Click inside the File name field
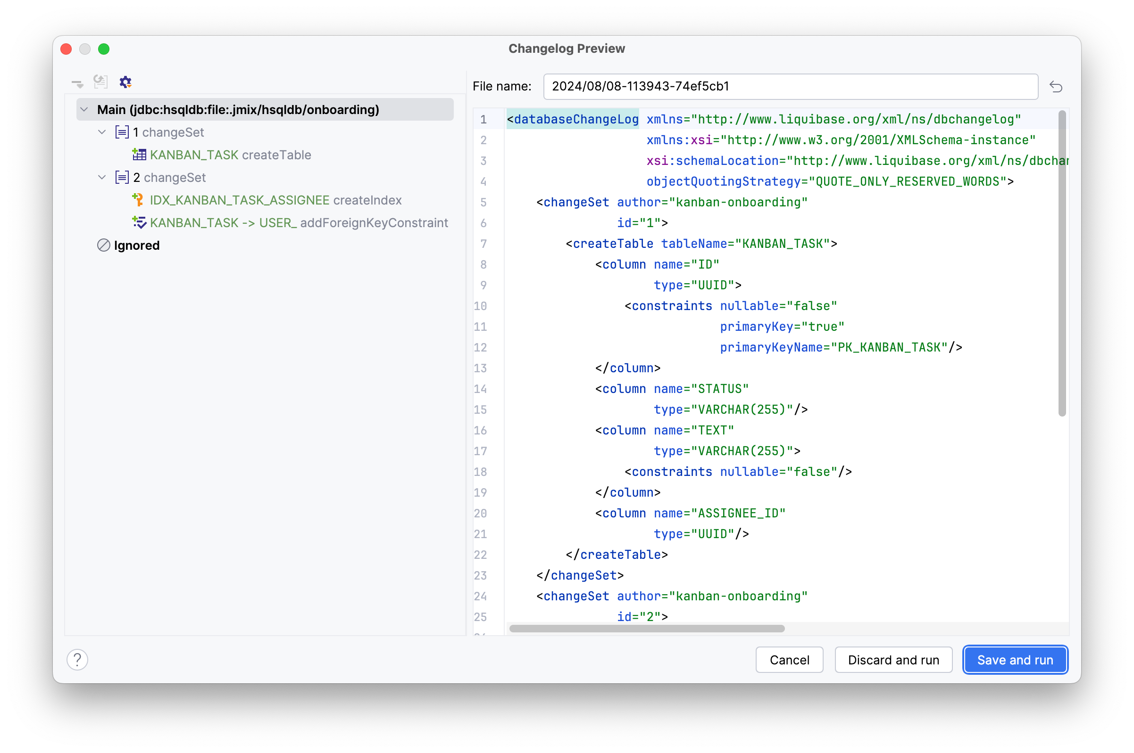Screen dimensions: 1134x753 [x=790, y=86]
